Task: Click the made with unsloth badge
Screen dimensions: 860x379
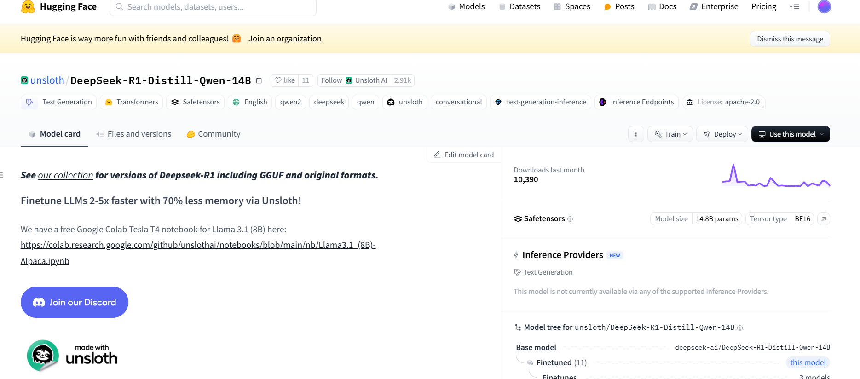Action: coord(72,355)
